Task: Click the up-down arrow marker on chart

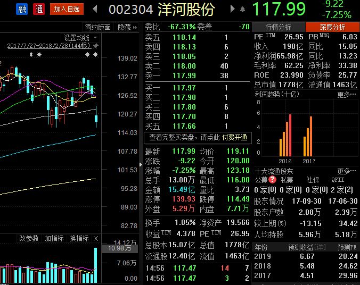Action: [31, 55]
